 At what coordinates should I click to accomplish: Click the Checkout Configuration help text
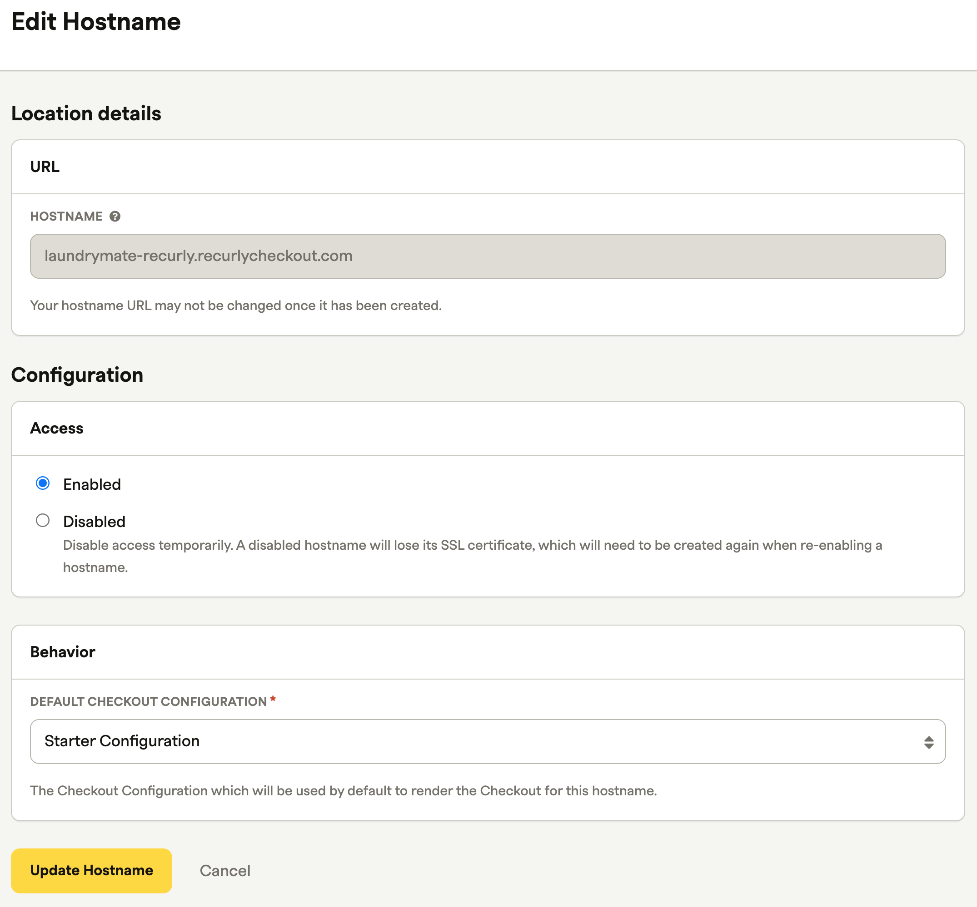(x=344, y=791)
